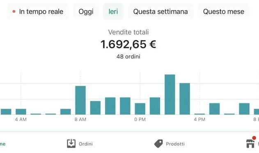
Task: Select the tallest bar in the chart
Action: 170,95
